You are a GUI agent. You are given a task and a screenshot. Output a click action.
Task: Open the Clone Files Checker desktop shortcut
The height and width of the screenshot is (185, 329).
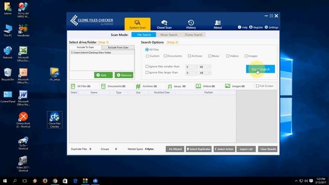pos(54,120)
